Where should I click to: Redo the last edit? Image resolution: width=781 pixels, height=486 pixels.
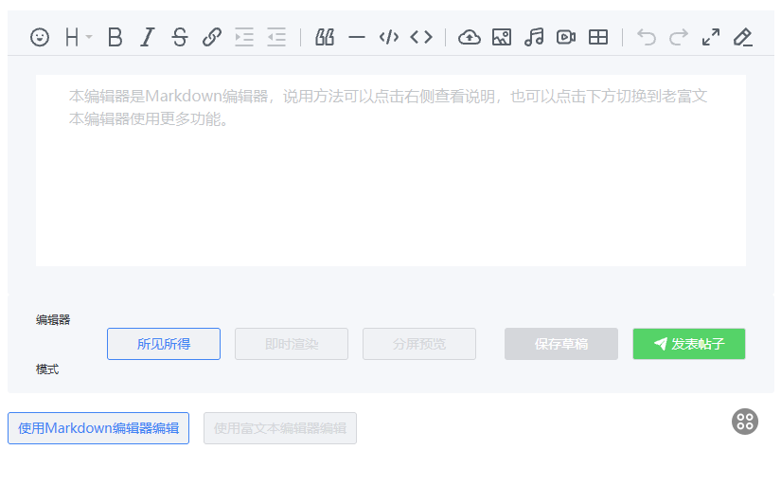679,37
